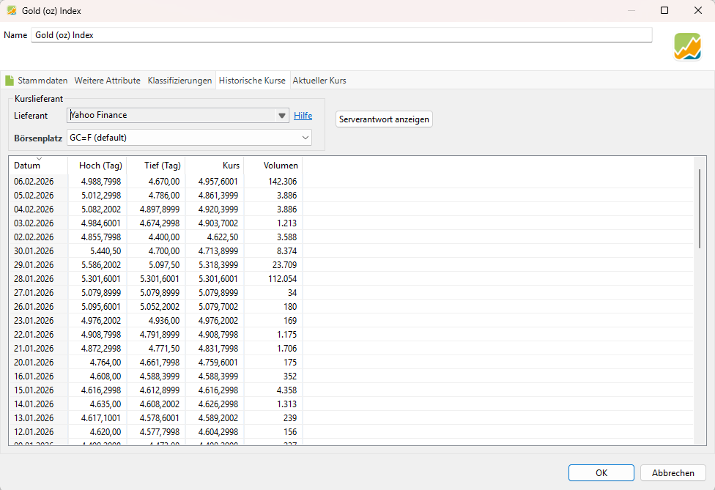Screen dimensions: 715x490
Task: Go to the Aktueller Kurs tab
Action: (x=319, y=81)
